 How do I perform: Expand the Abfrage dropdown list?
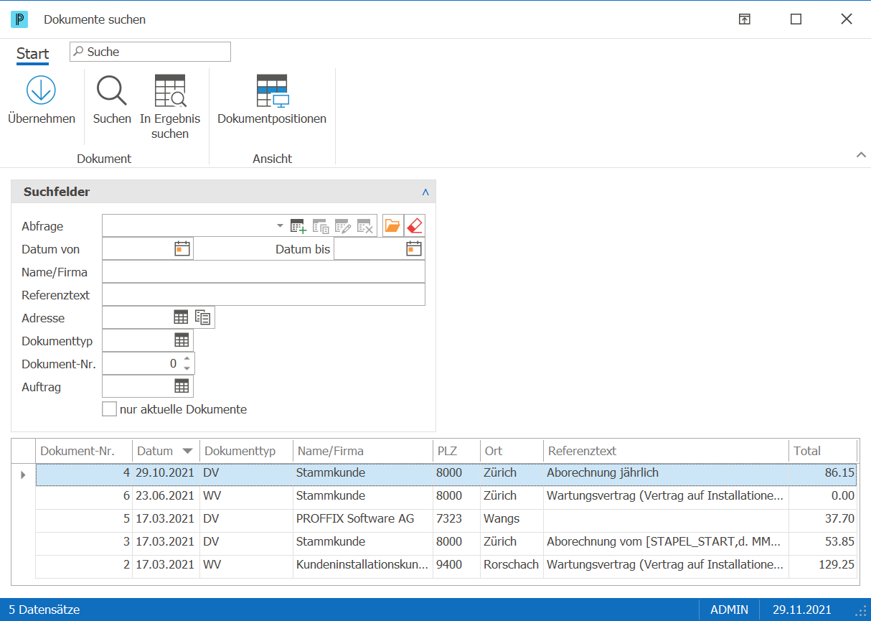pyautogui.click(x=280, y=226)
